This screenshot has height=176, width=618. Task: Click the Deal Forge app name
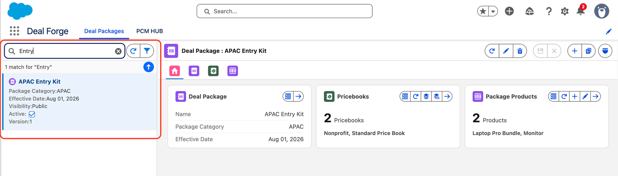(48, 31)
